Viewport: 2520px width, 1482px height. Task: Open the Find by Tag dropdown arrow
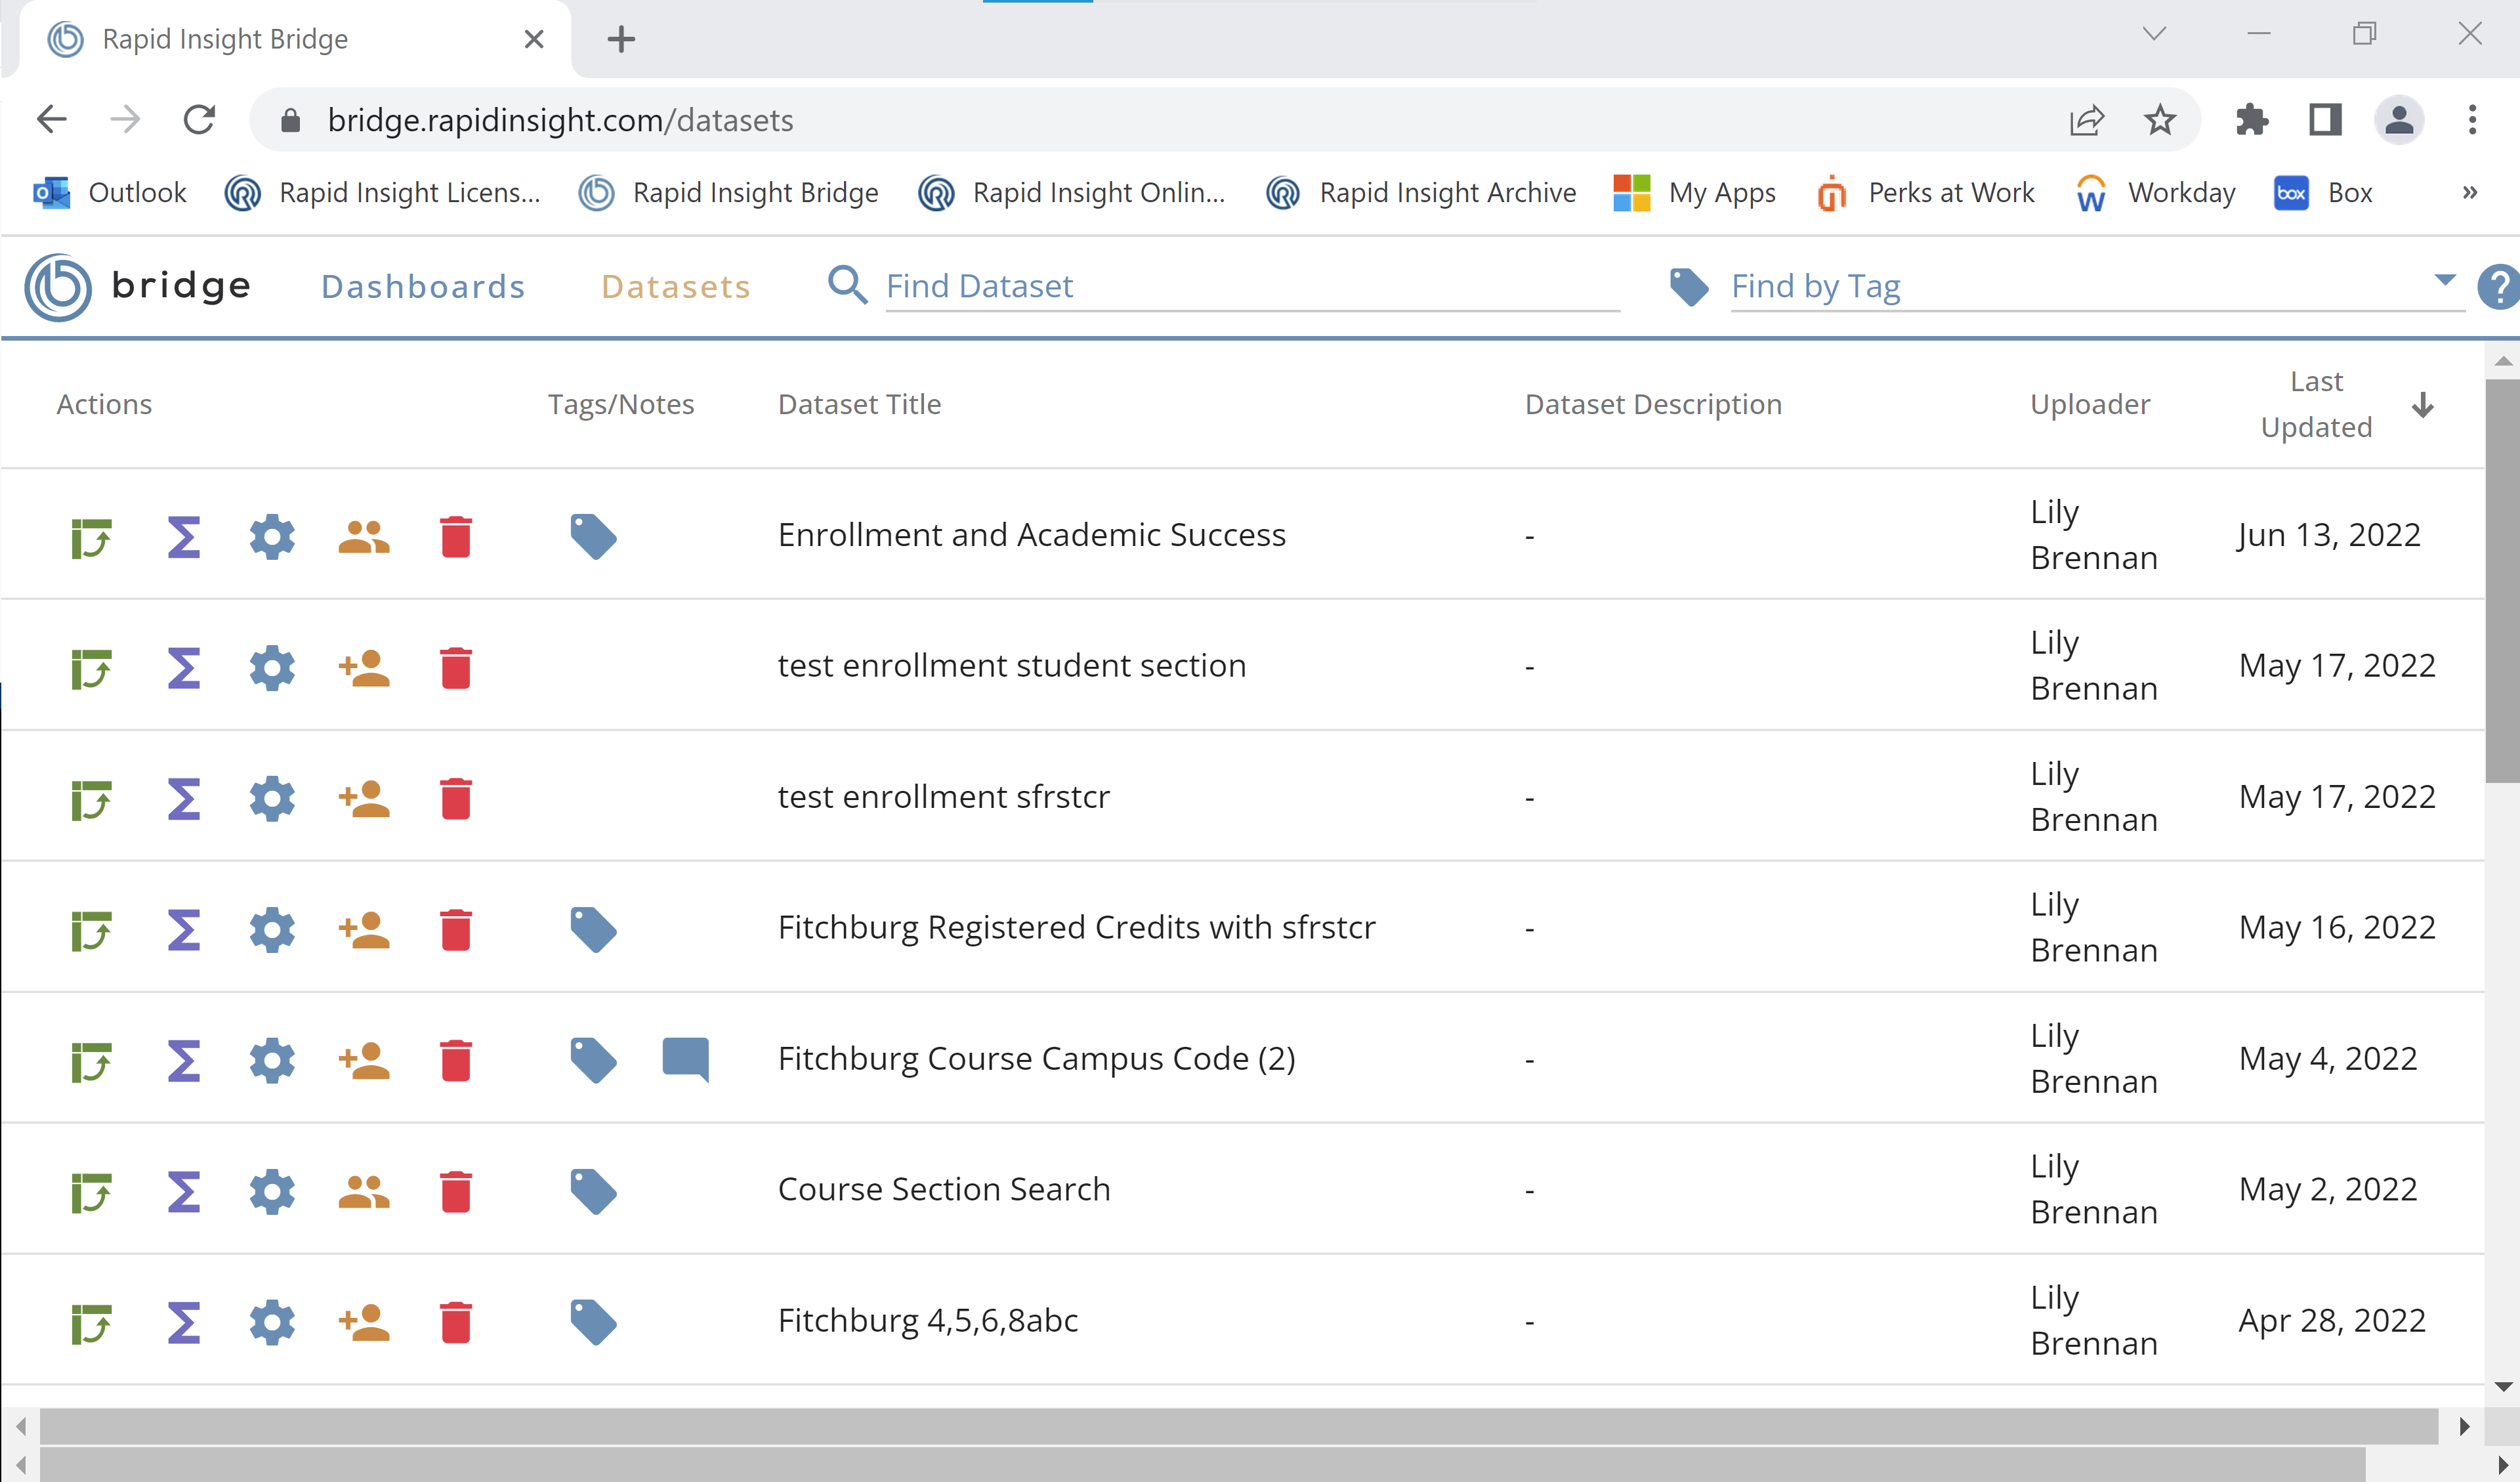[x=2444, y=281]
